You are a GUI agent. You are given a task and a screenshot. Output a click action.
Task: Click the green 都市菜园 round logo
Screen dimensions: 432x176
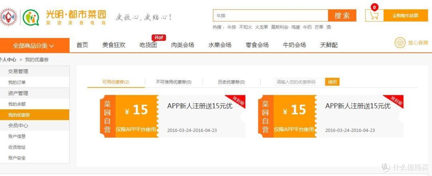tap(30, 18)
